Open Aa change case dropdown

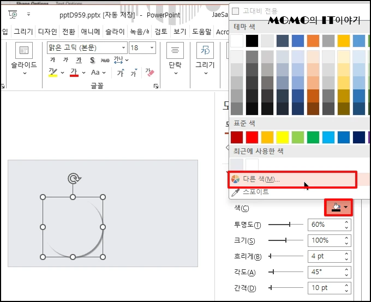98,73
